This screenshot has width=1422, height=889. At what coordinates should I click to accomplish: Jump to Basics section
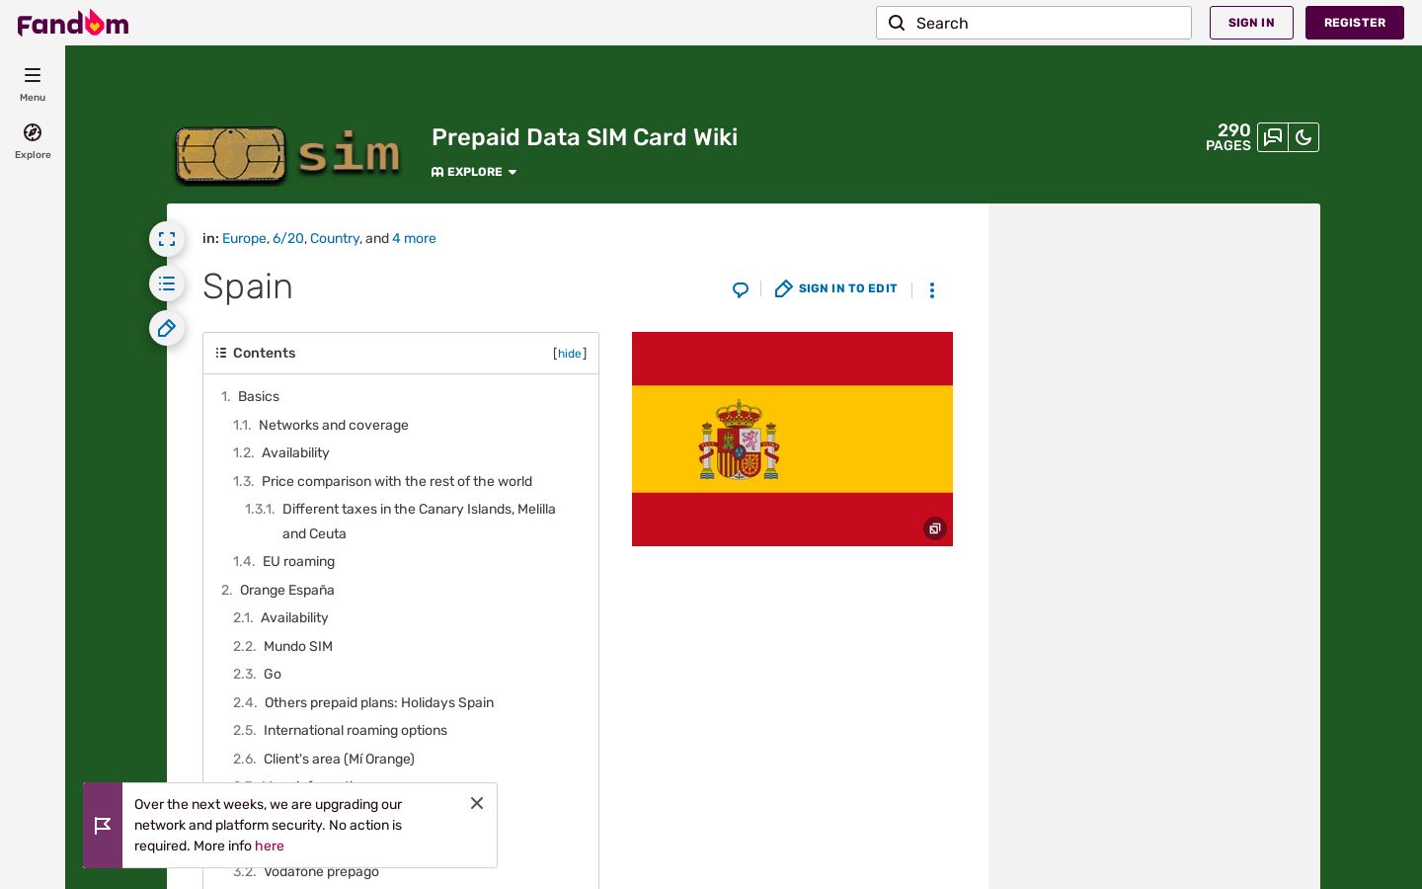click(x=259, y=396)
